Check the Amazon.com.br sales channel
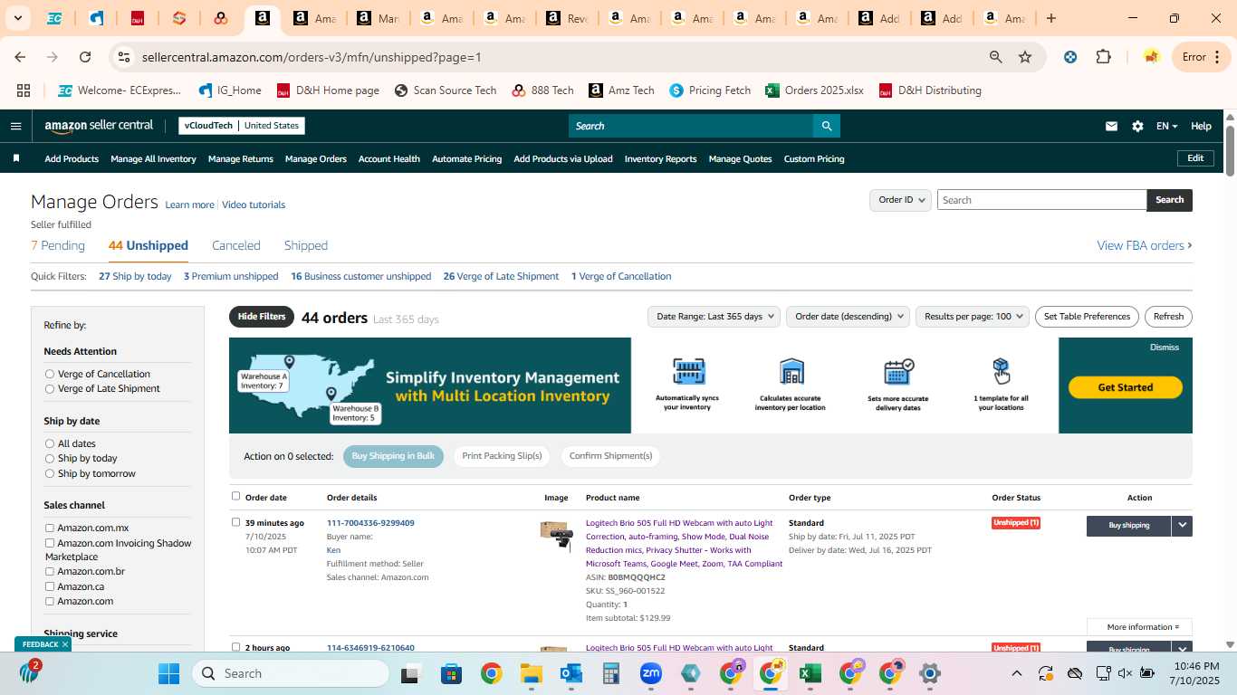 [50, 571]
